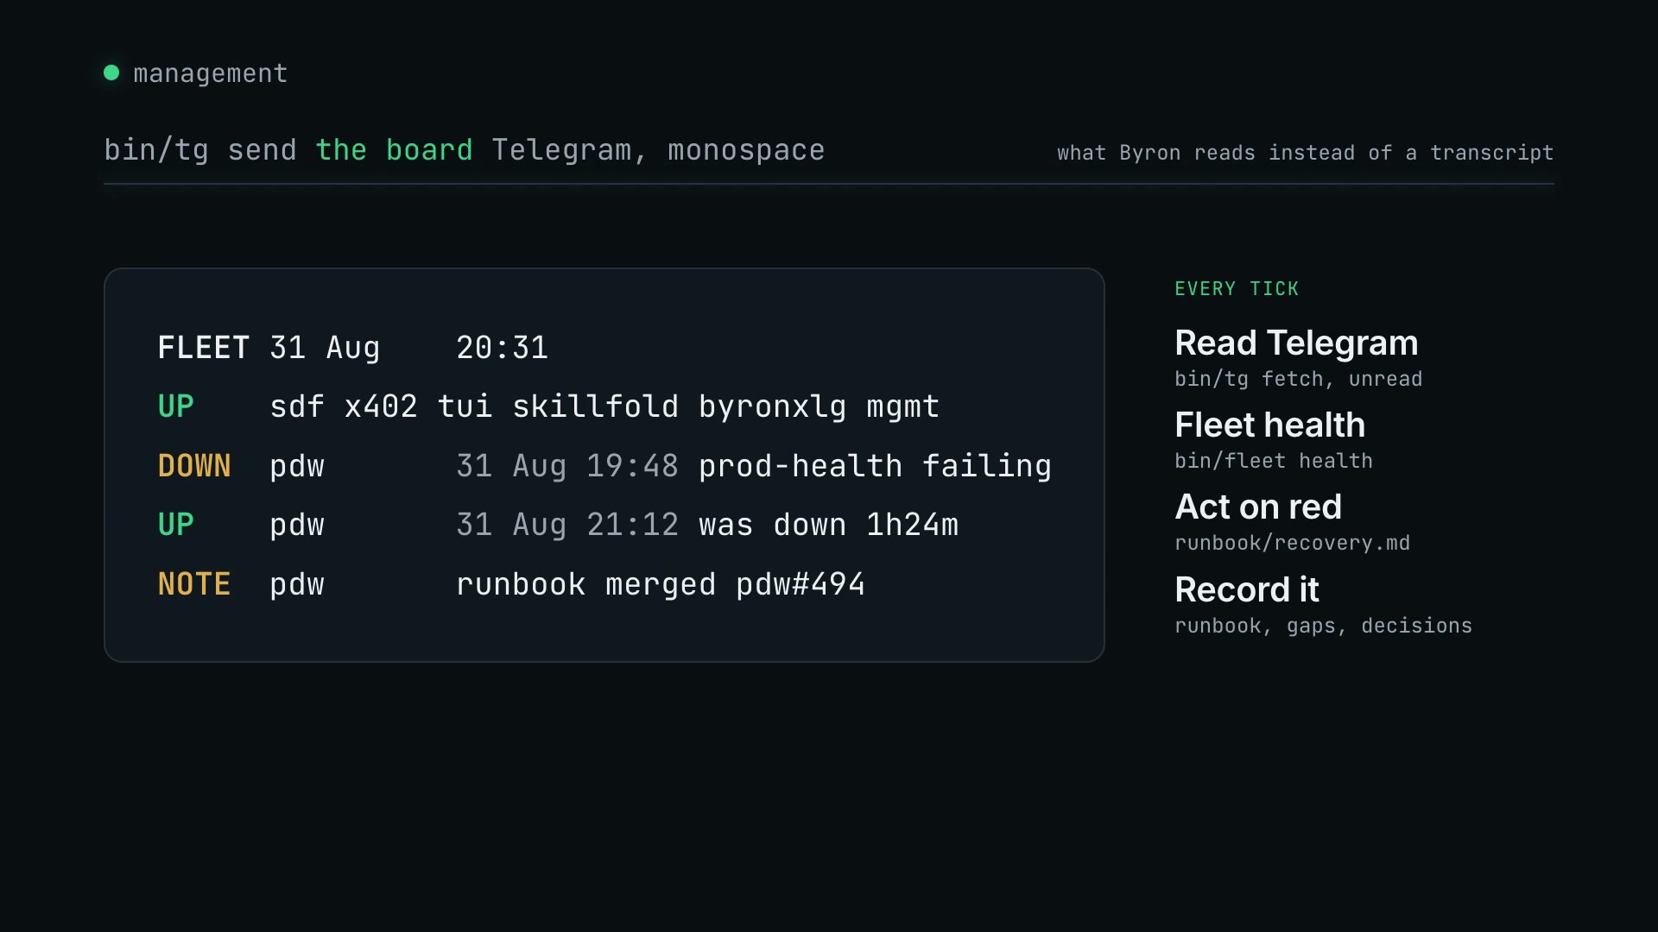
Task: Select the Fleet health heading
Action: pyautogui.click(x=1269, y=425)
